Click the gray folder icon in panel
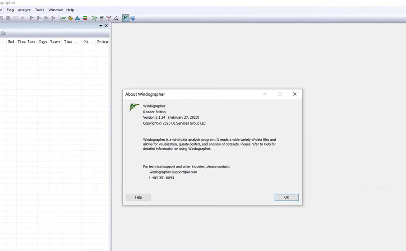Screen dimensions: 406x251 3,33
